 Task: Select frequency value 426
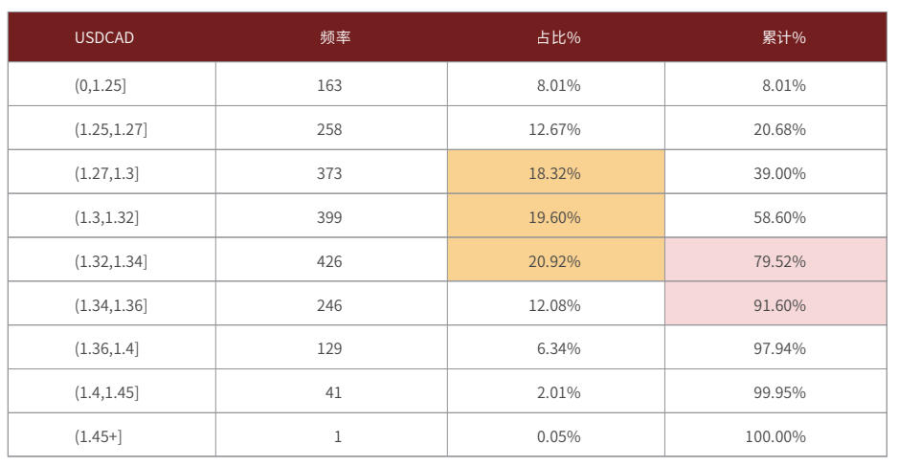(x=329, y=261)
